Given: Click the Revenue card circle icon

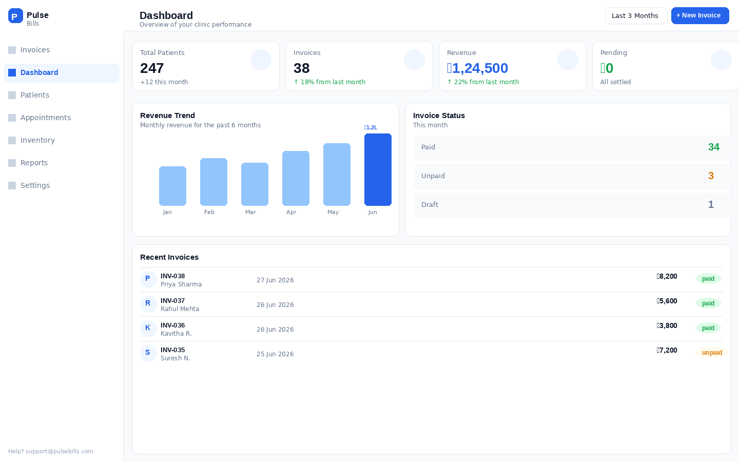Looking at the screenshot, I should click(568, 60).
